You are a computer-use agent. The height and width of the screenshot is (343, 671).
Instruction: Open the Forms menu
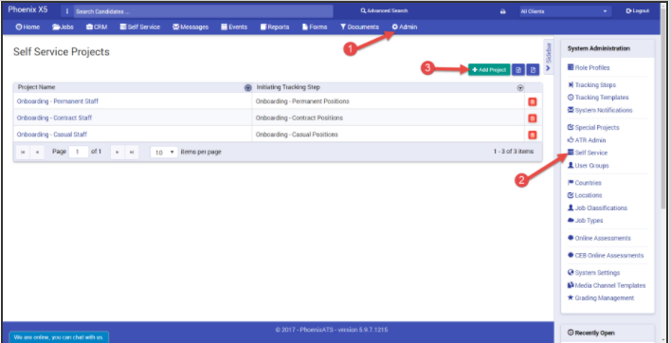click(x=315, y=27)
